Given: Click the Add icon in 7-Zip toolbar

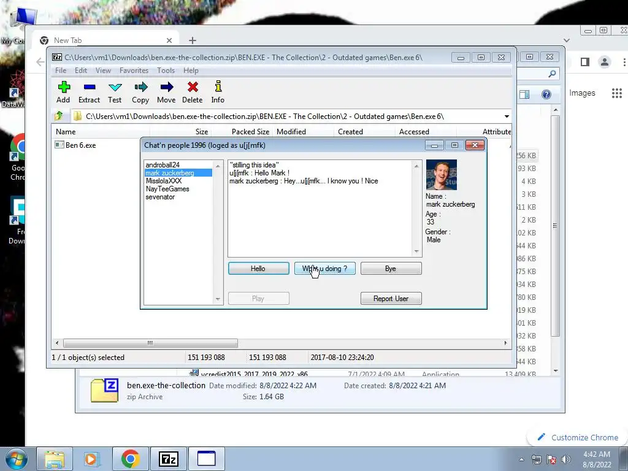Looking at the screenshot, I should (x=63, y=92).
